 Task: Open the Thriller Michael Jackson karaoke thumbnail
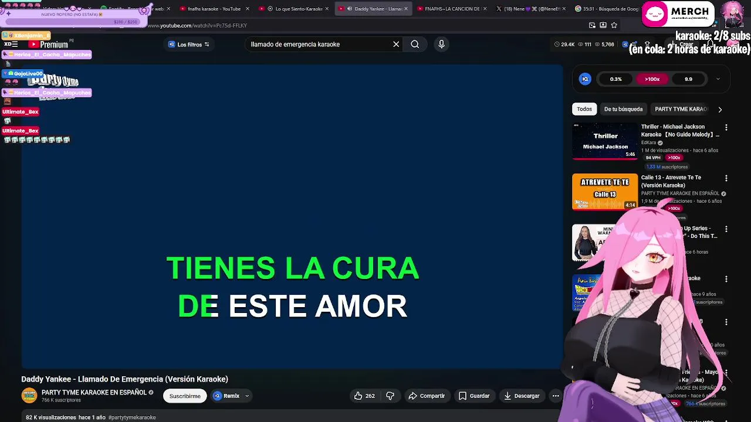tap(605, 141)
